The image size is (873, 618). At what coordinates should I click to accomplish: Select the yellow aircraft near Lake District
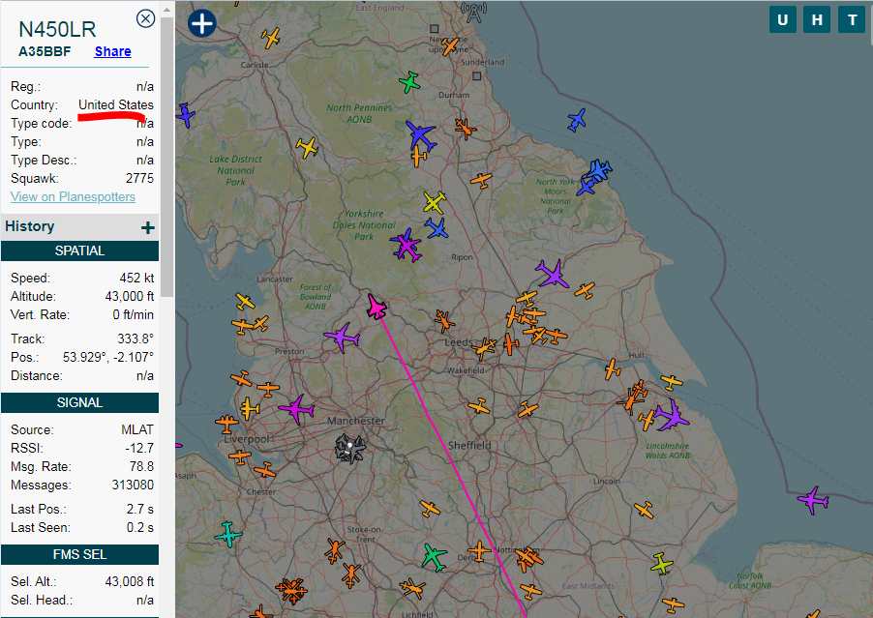pyautogui.click(x=307, y=147)
